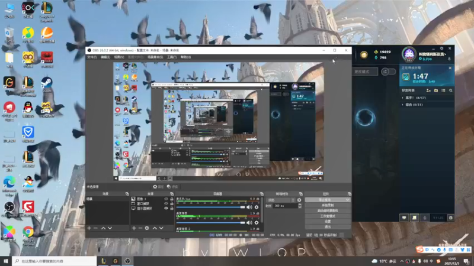The width and height of the screenshot is (474, 266).
Task: Open chat icon at League client bottom
Action: (404, 218)
